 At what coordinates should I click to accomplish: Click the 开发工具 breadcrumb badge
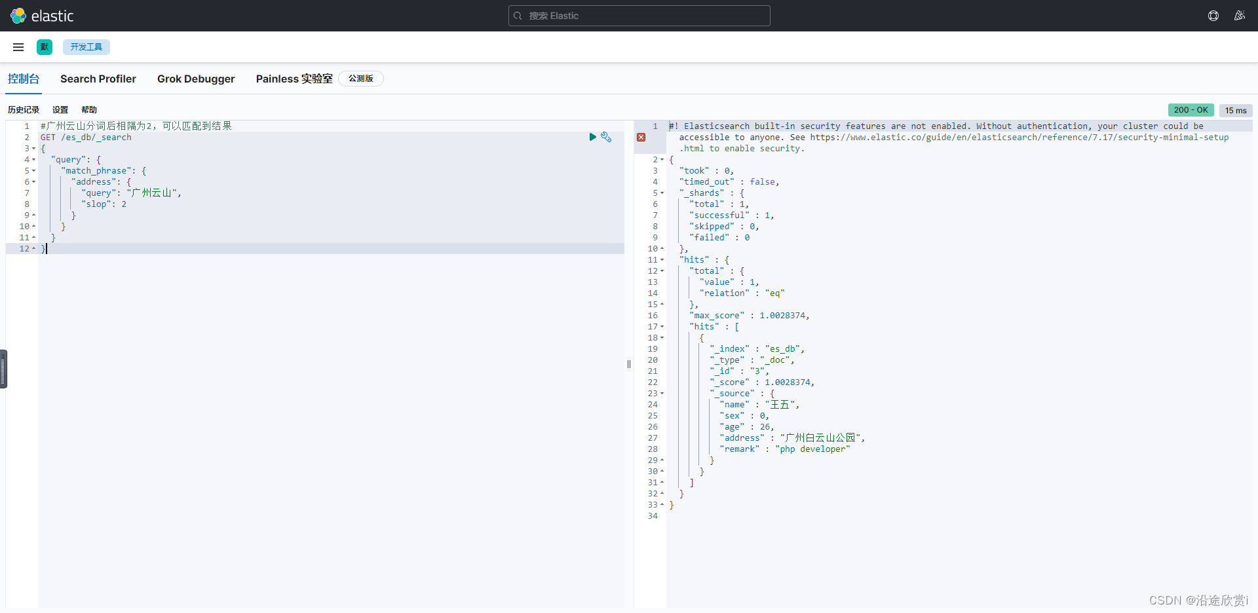click(x=86, y=47)
